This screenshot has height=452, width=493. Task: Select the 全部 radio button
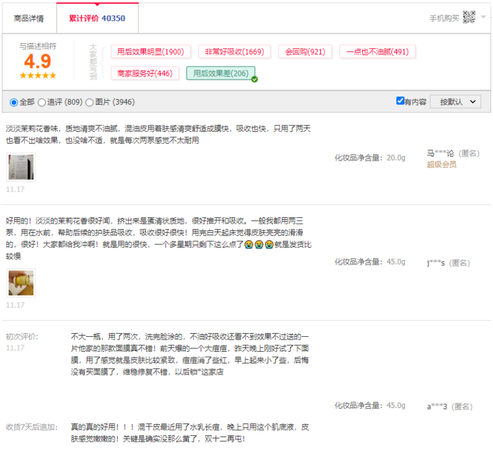coord(14,102)
